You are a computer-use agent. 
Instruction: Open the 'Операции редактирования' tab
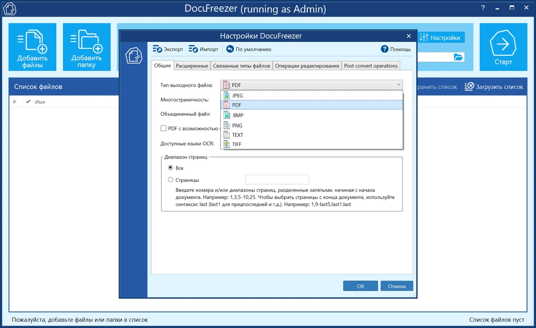tap(307, 66)
